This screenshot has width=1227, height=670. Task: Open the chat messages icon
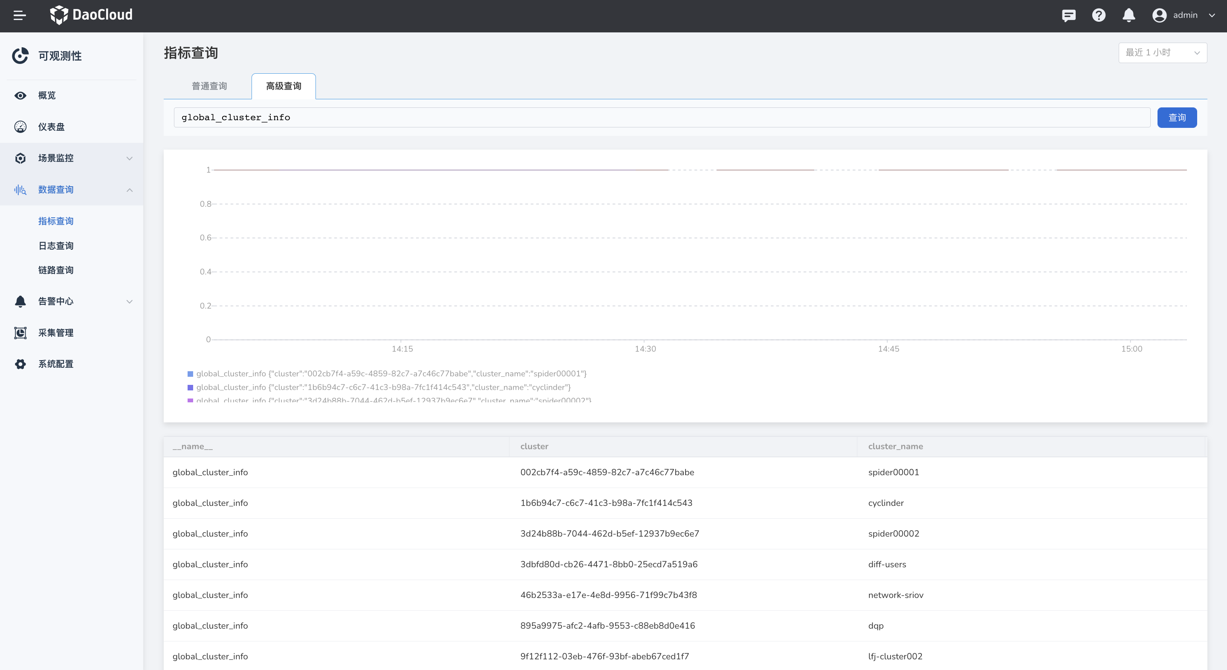point(1068,16)
